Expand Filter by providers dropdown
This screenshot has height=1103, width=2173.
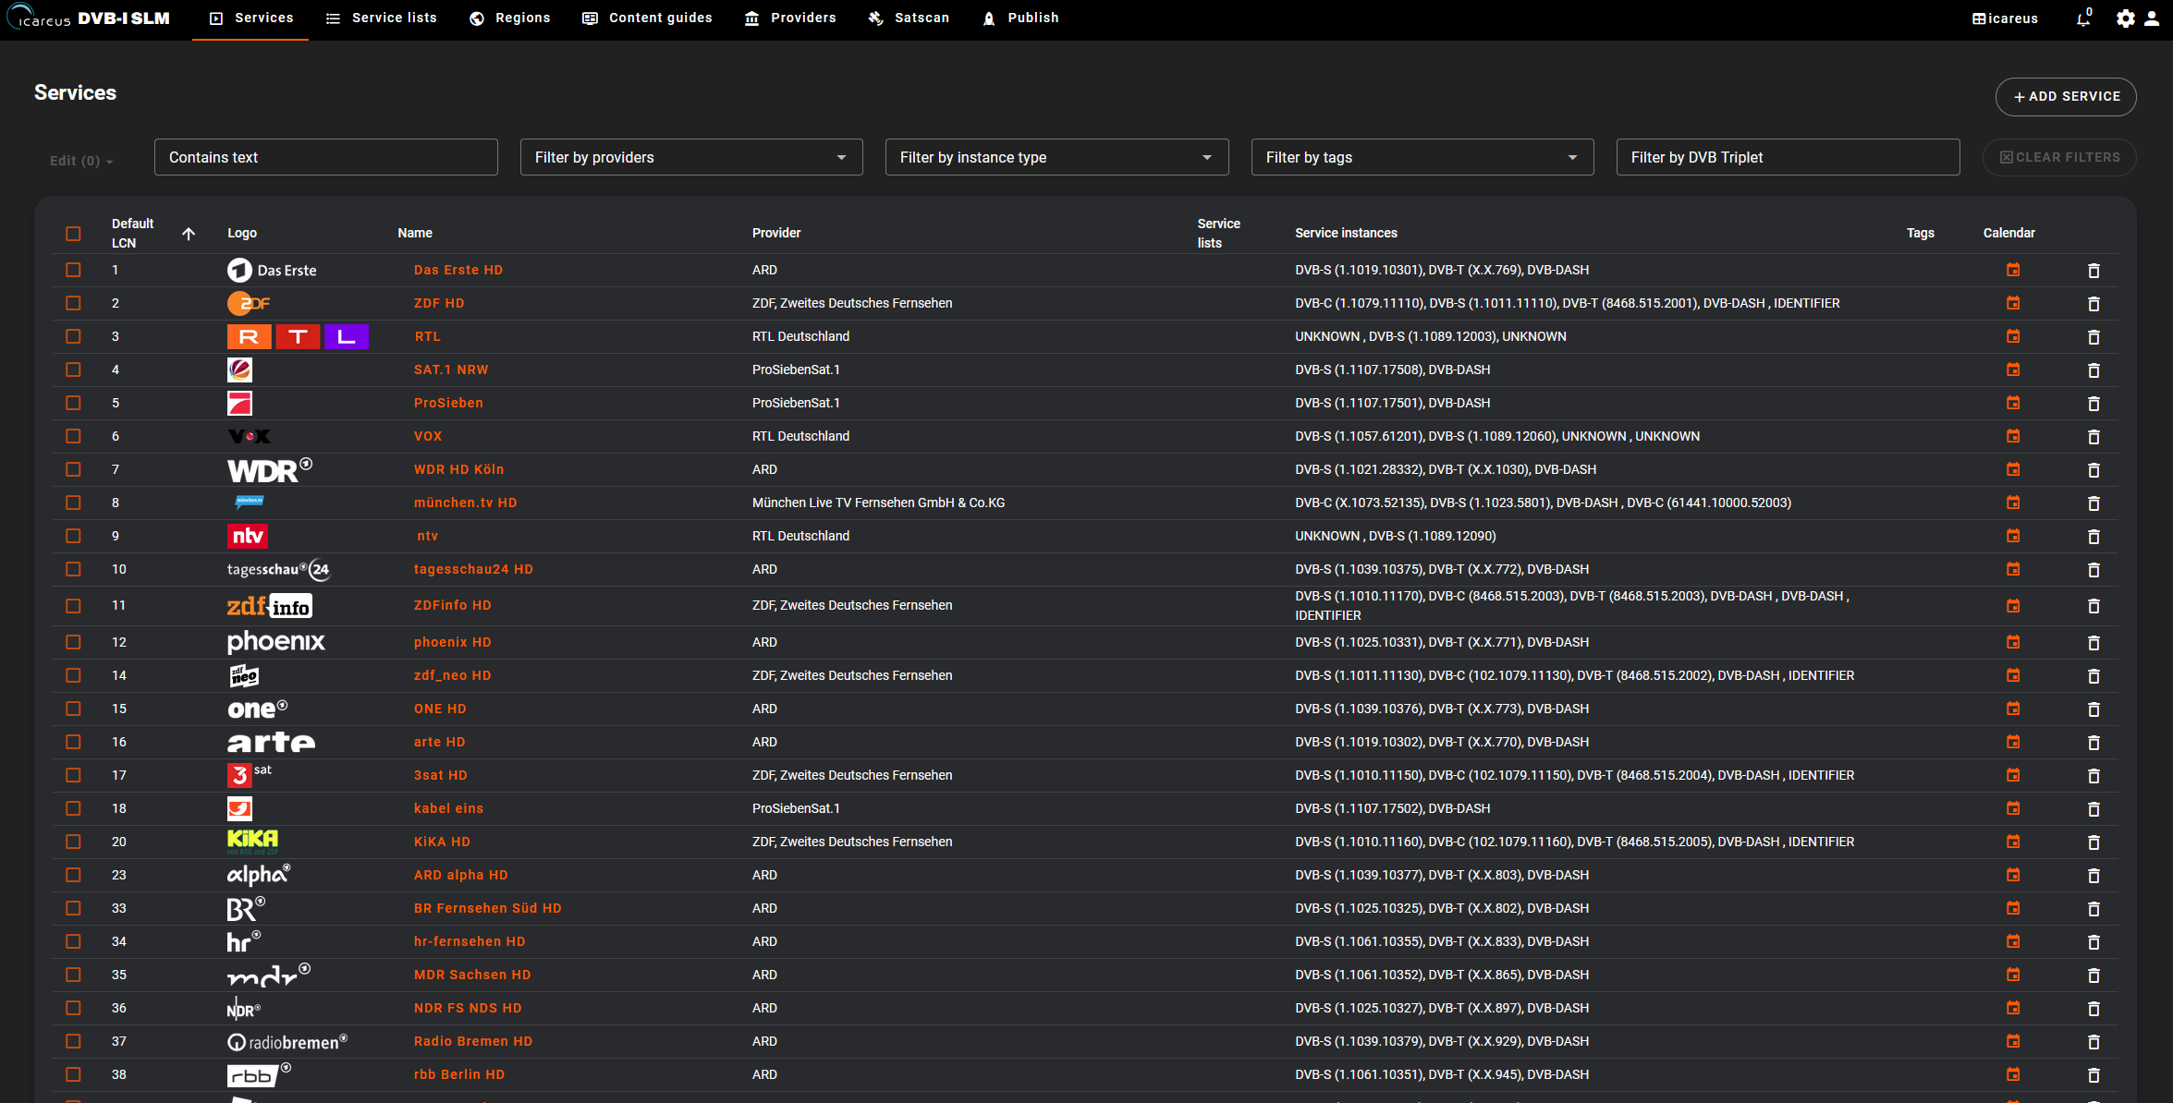click(691, 157)
